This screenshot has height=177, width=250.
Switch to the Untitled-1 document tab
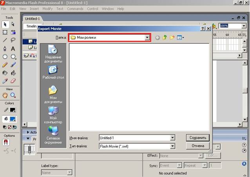click(x=32, y=19)
